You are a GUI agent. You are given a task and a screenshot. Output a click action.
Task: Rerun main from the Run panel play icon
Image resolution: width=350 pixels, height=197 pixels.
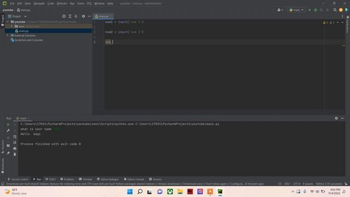8,125
